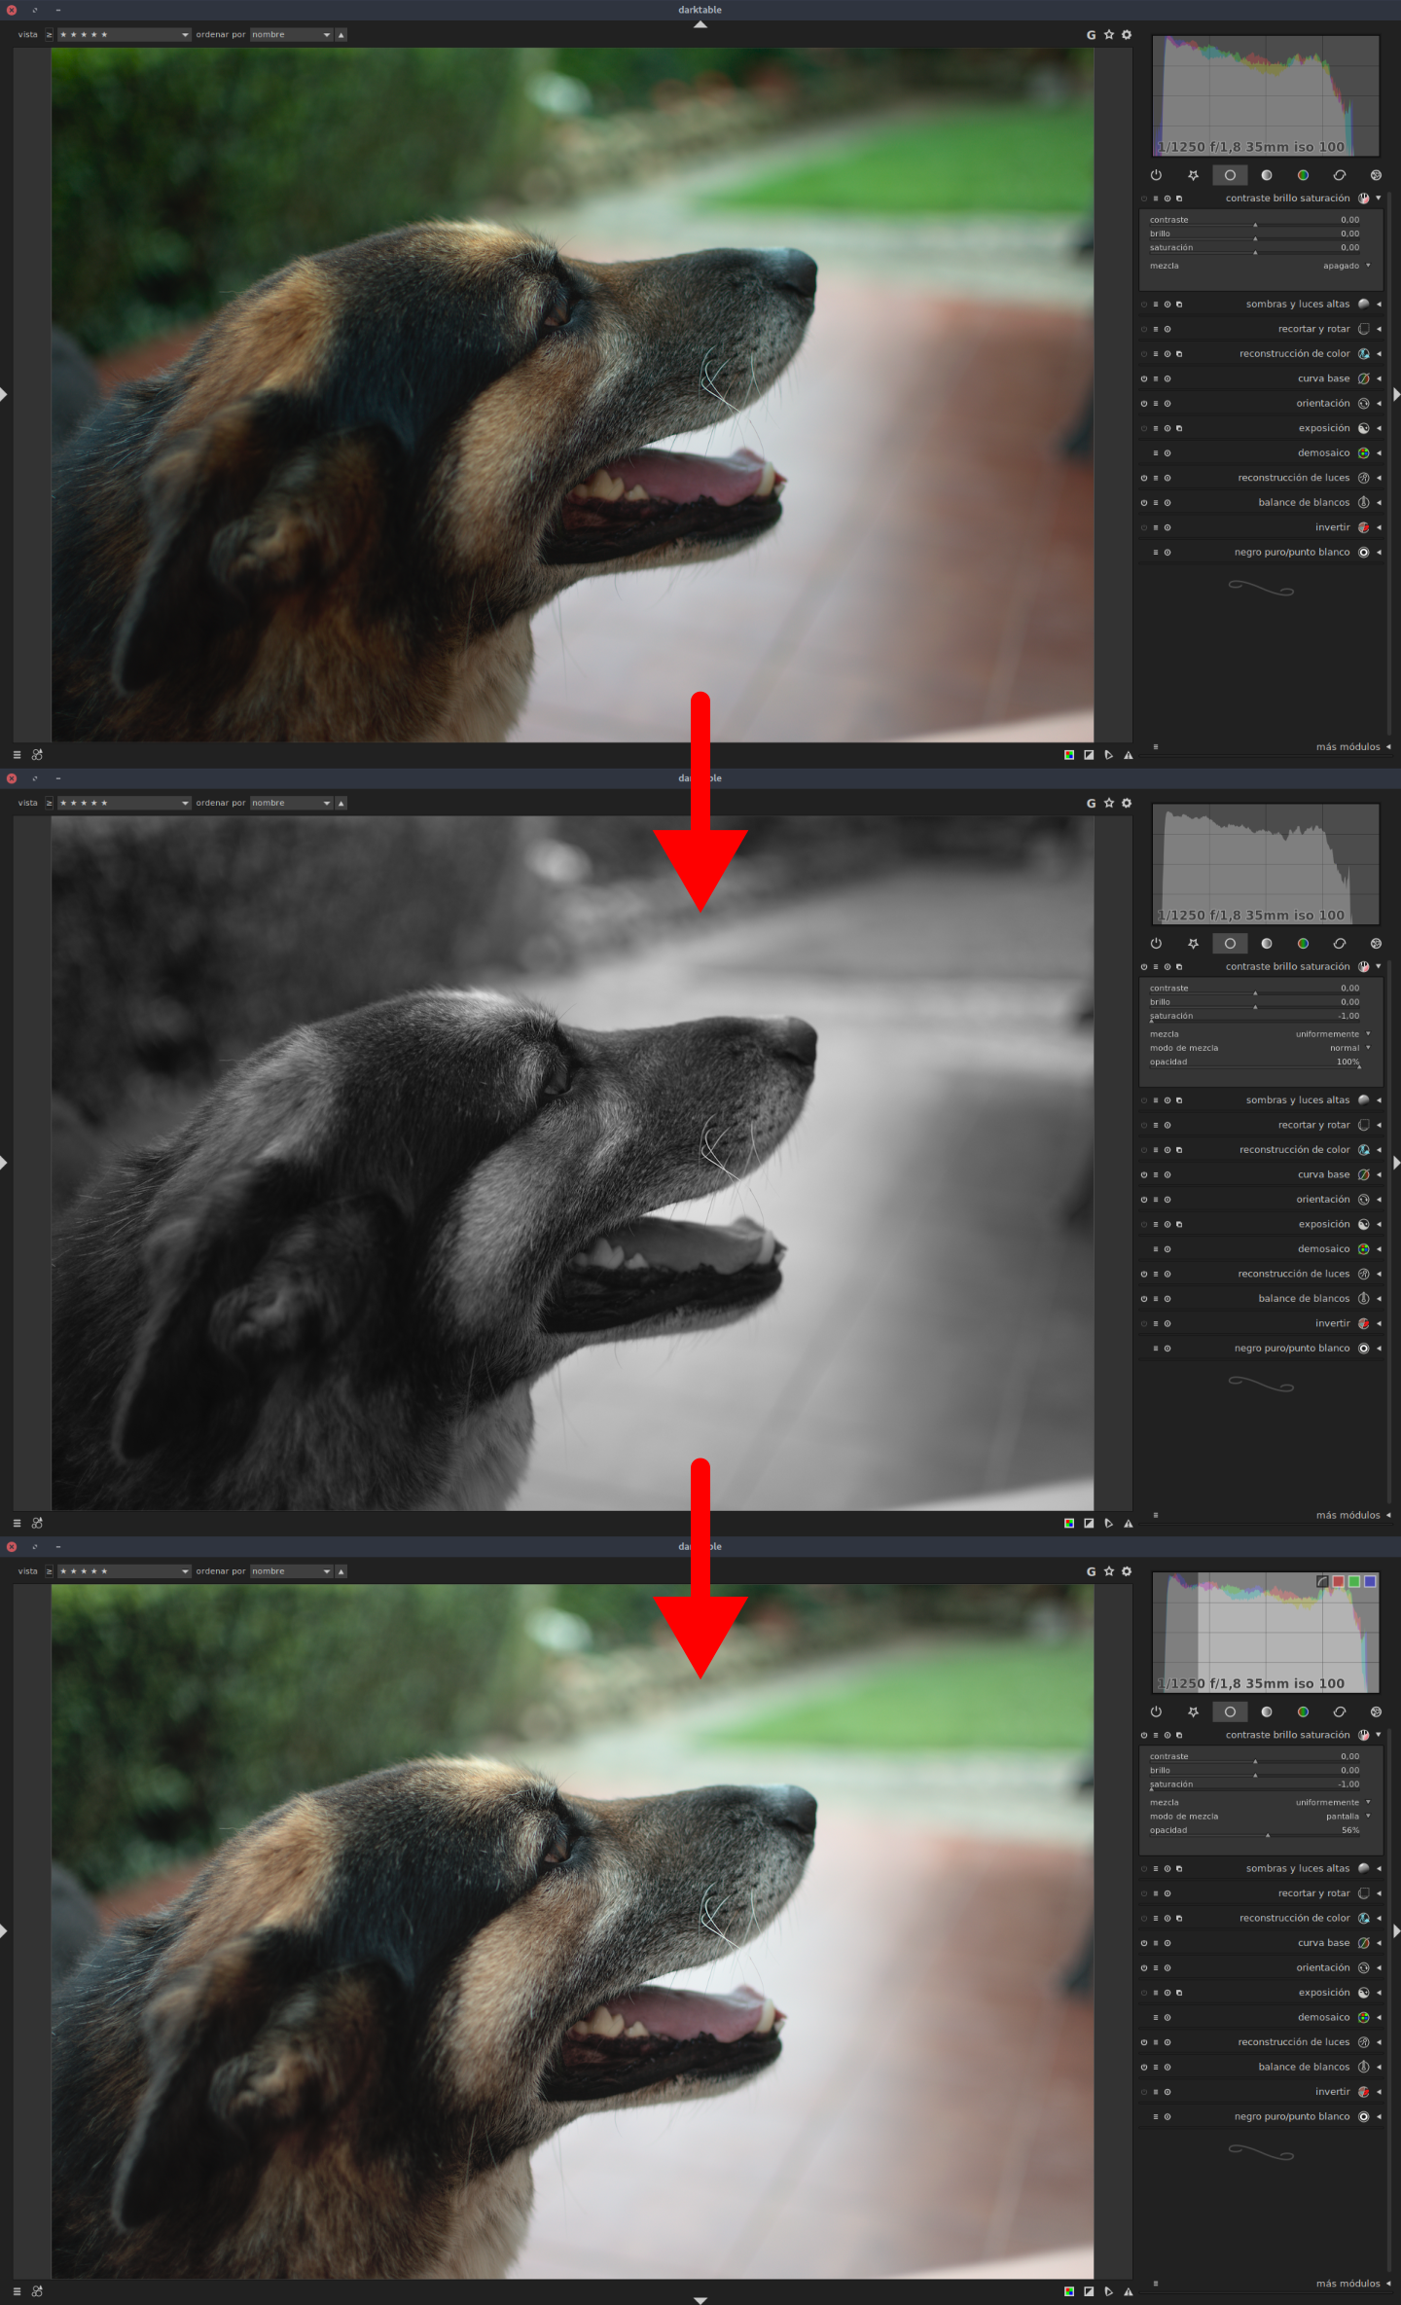Open active modules group in top window
Screen dimensions: 1401x2305
tap(1156, 175)
